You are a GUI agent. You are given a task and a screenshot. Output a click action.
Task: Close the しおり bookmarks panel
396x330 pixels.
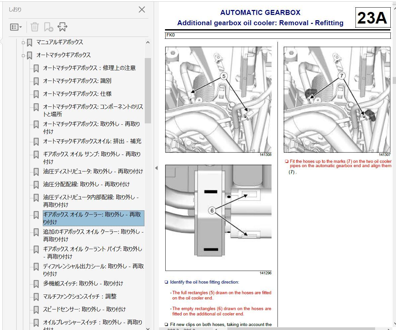(x=142, y=10)
